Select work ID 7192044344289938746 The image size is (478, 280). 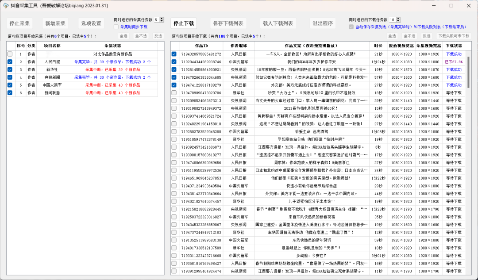(x=201, y=62)
